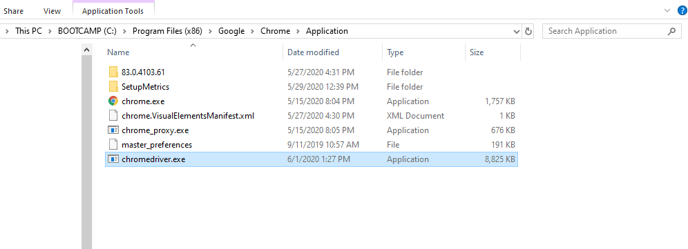Viewport: 688px width, 249px height.
Task: Click the XML Document type cell
Action: click(x=415, y=116)
